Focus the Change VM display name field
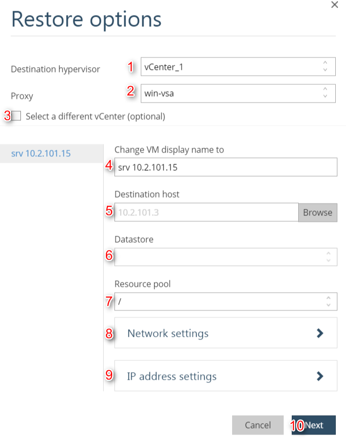This screenshot has height=442, width=346. (226, 167)
